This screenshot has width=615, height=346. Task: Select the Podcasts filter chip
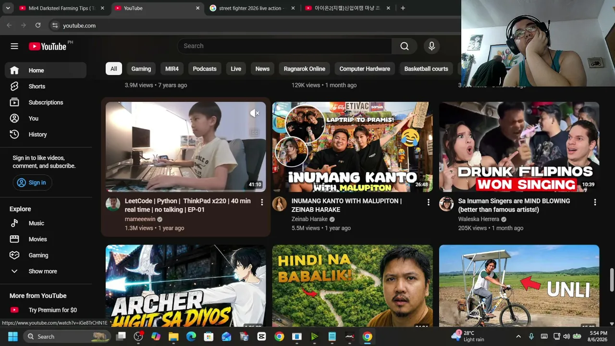point(205,69)
